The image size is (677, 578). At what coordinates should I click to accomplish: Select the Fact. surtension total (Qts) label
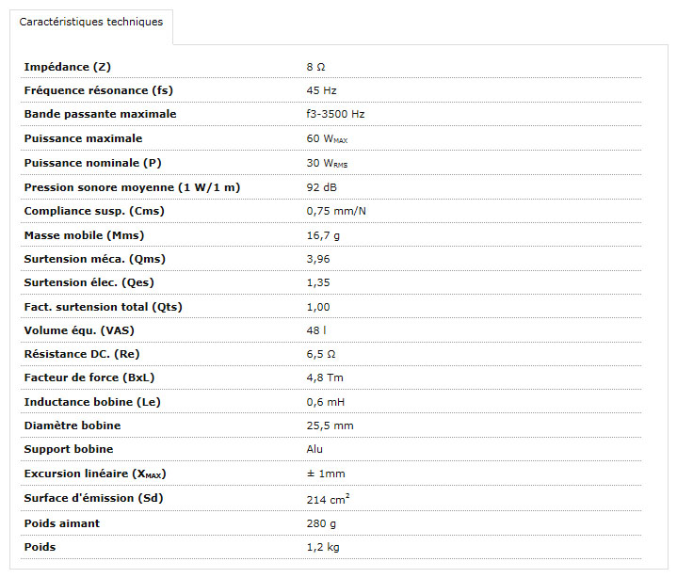click(104, 307)
